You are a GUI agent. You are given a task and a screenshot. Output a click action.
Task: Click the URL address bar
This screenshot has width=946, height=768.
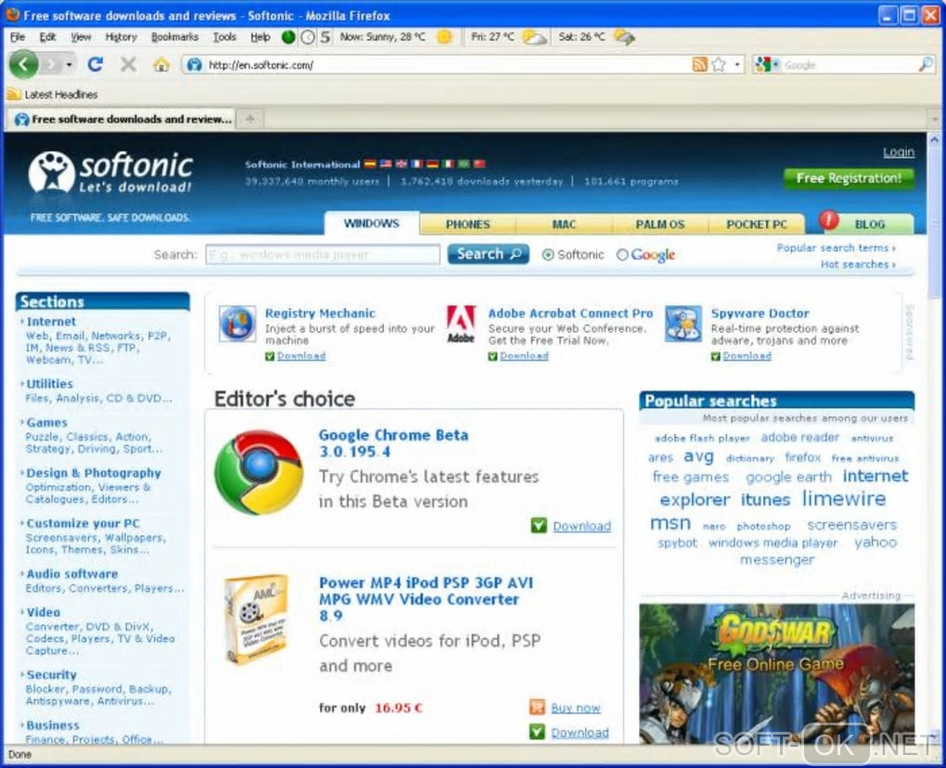coord(448,65)
